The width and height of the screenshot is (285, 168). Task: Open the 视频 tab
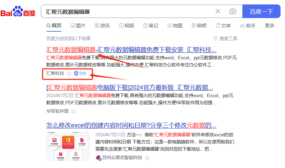126,26
